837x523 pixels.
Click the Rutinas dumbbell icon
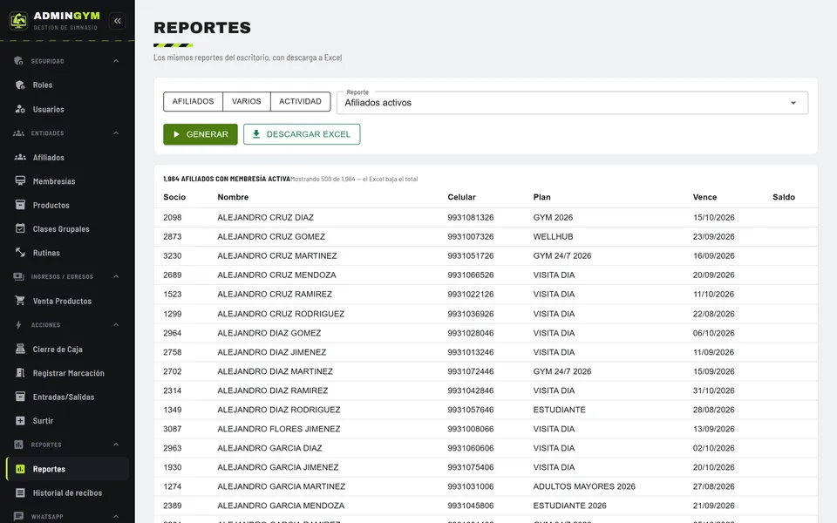(x=20, y=253)
